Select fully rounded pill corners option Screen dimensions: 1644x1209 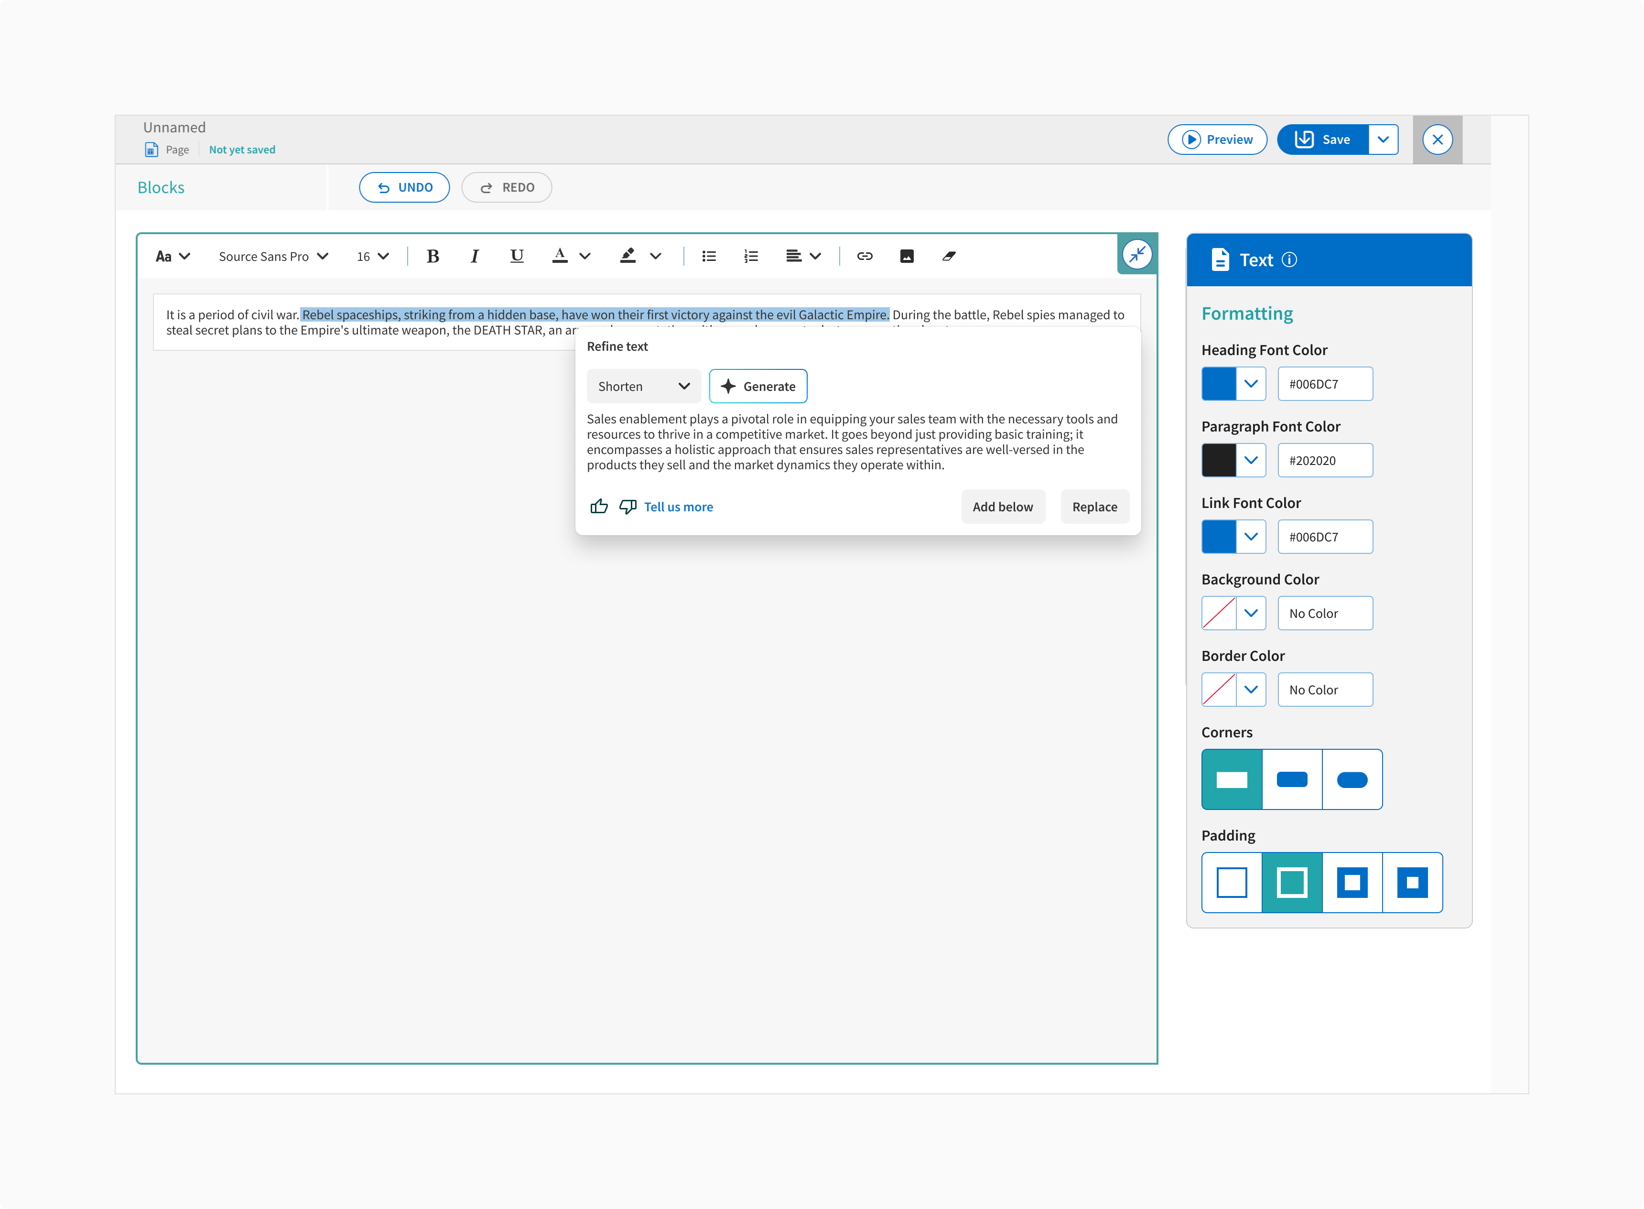click(x=1352, y=779)
